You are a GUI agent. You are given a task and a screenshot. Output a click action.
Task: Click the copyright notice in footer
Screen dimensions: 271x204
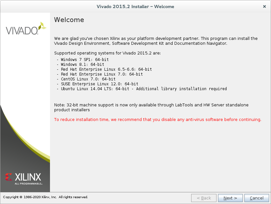[x=45, y=197]
